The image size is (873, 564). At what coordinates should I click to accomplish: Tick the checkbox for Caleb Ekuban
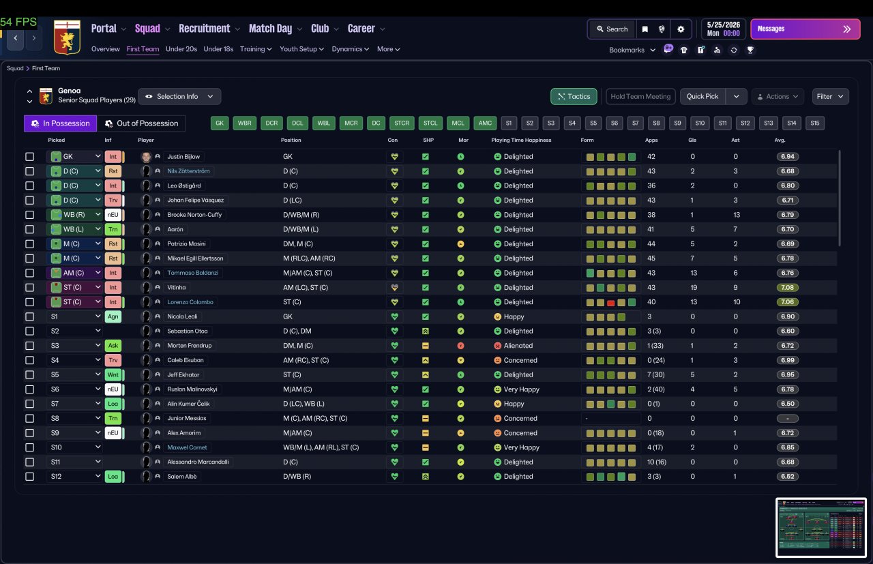[29, 361]
